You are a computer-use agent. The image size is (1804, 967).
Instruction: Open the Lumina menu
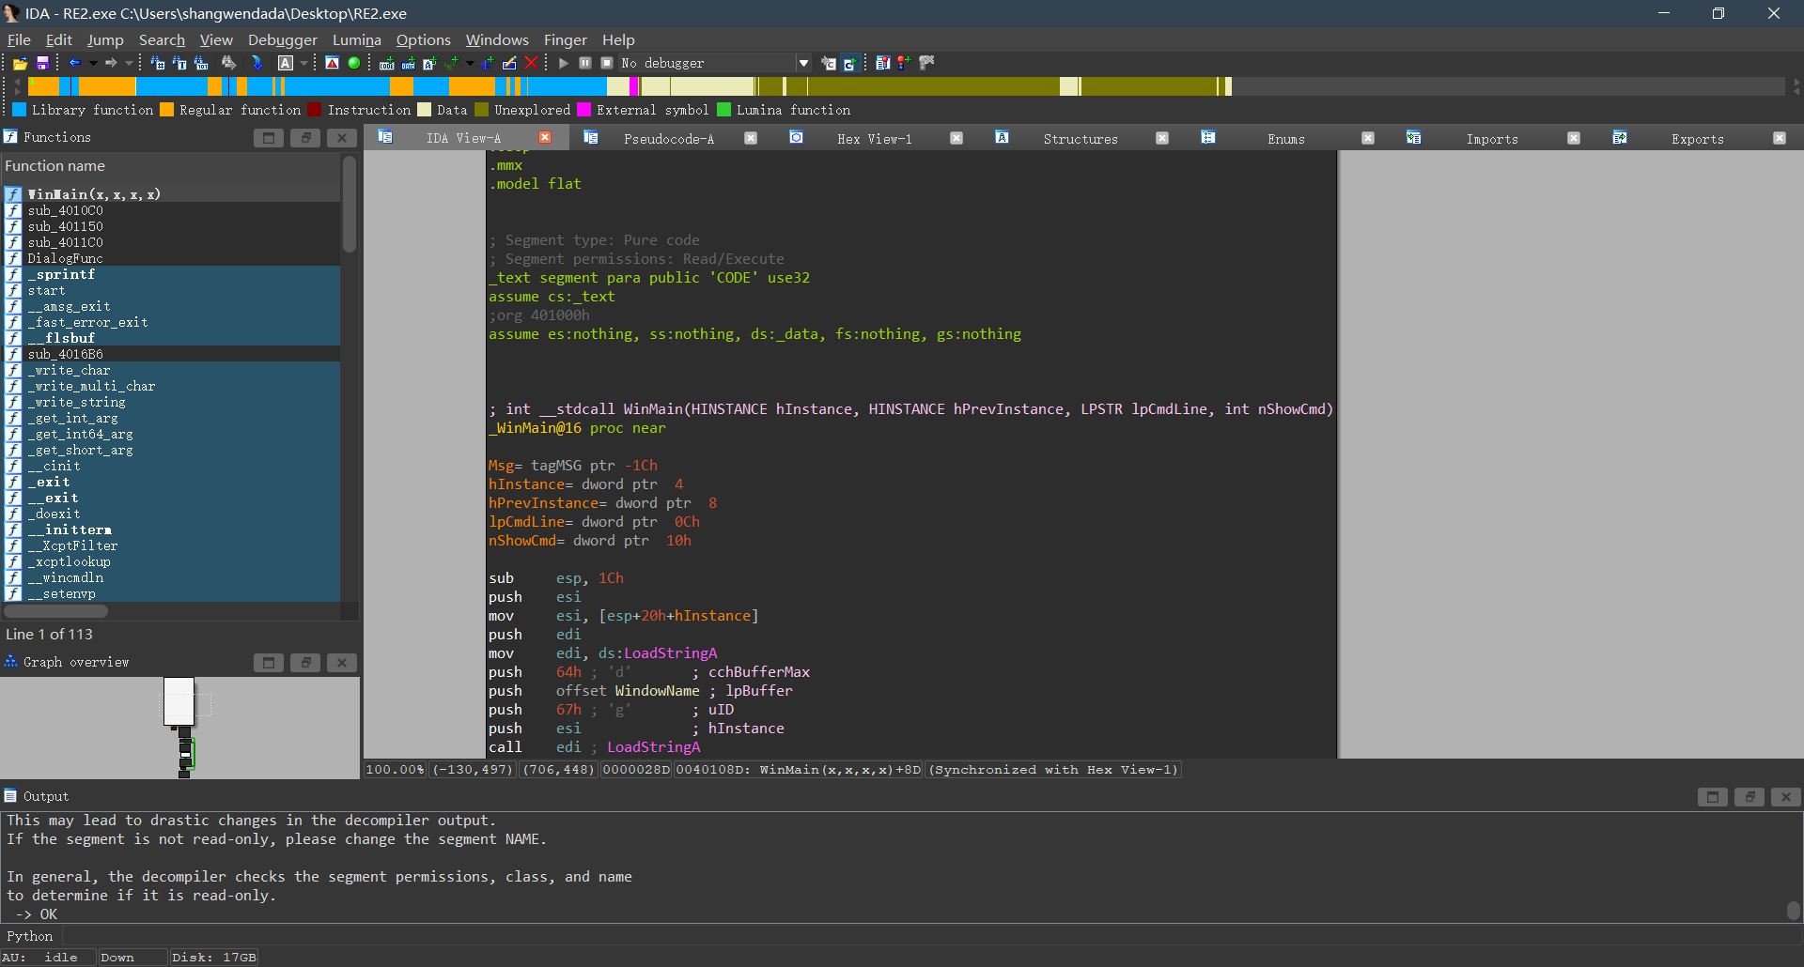pyautogui.click(x=357, y=39)
